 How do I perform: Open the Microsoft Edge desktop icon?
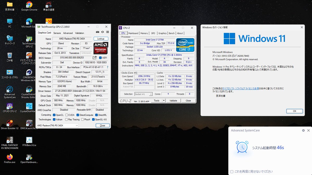(x=29, y=23)
